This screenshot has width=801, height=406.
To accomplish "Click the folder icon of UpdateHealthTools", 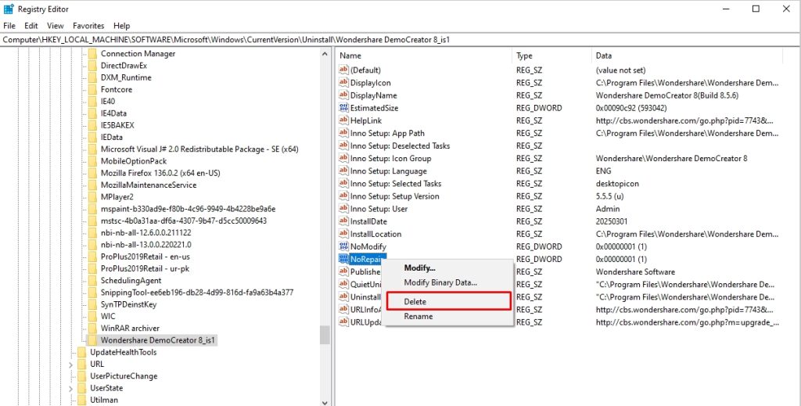I will [81, 352].
